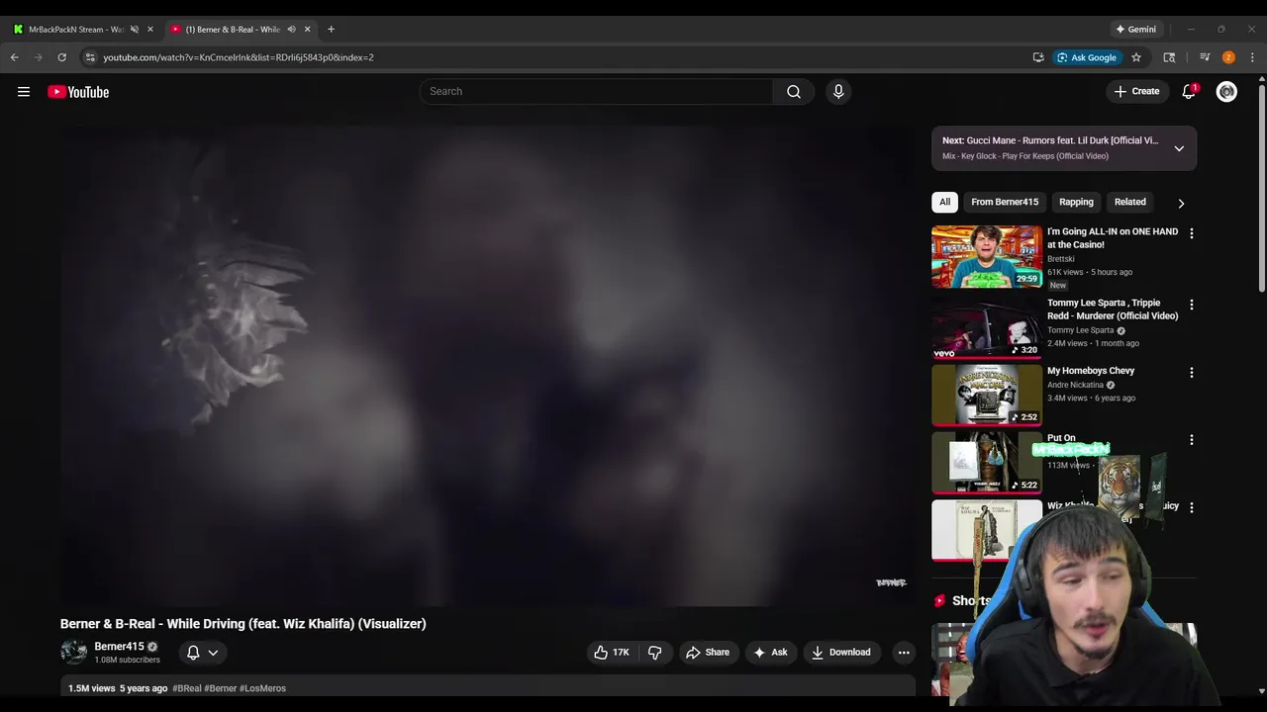Dislike the video with thumbs down
The height and width of the screenshot is (712, 1267).
pos(654,653)
